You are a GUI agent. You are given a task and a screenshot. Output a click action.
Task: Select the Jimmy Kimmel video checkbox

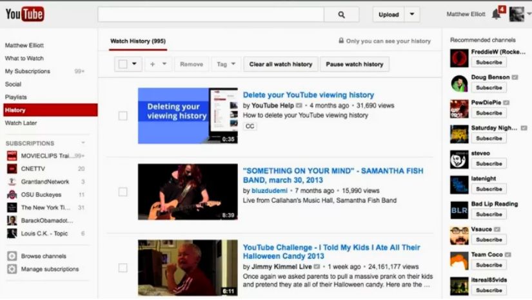pyautogui.click(x=123, y=268)
